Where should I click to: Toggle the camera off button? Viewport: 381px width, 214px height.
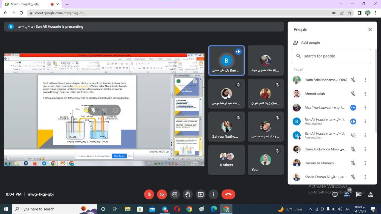click(x=162, y=194)
